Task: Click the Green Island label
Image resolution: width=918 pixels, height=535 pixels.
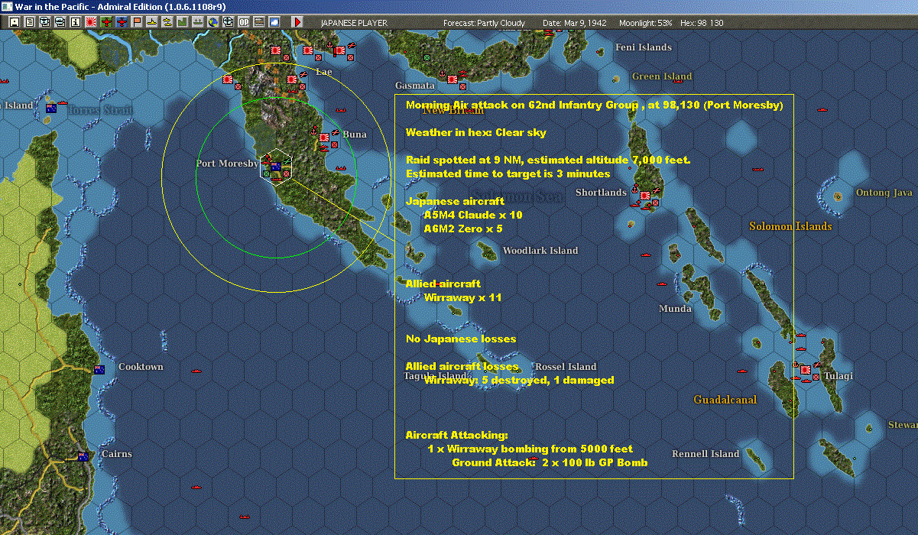Action: coord(662,76)
